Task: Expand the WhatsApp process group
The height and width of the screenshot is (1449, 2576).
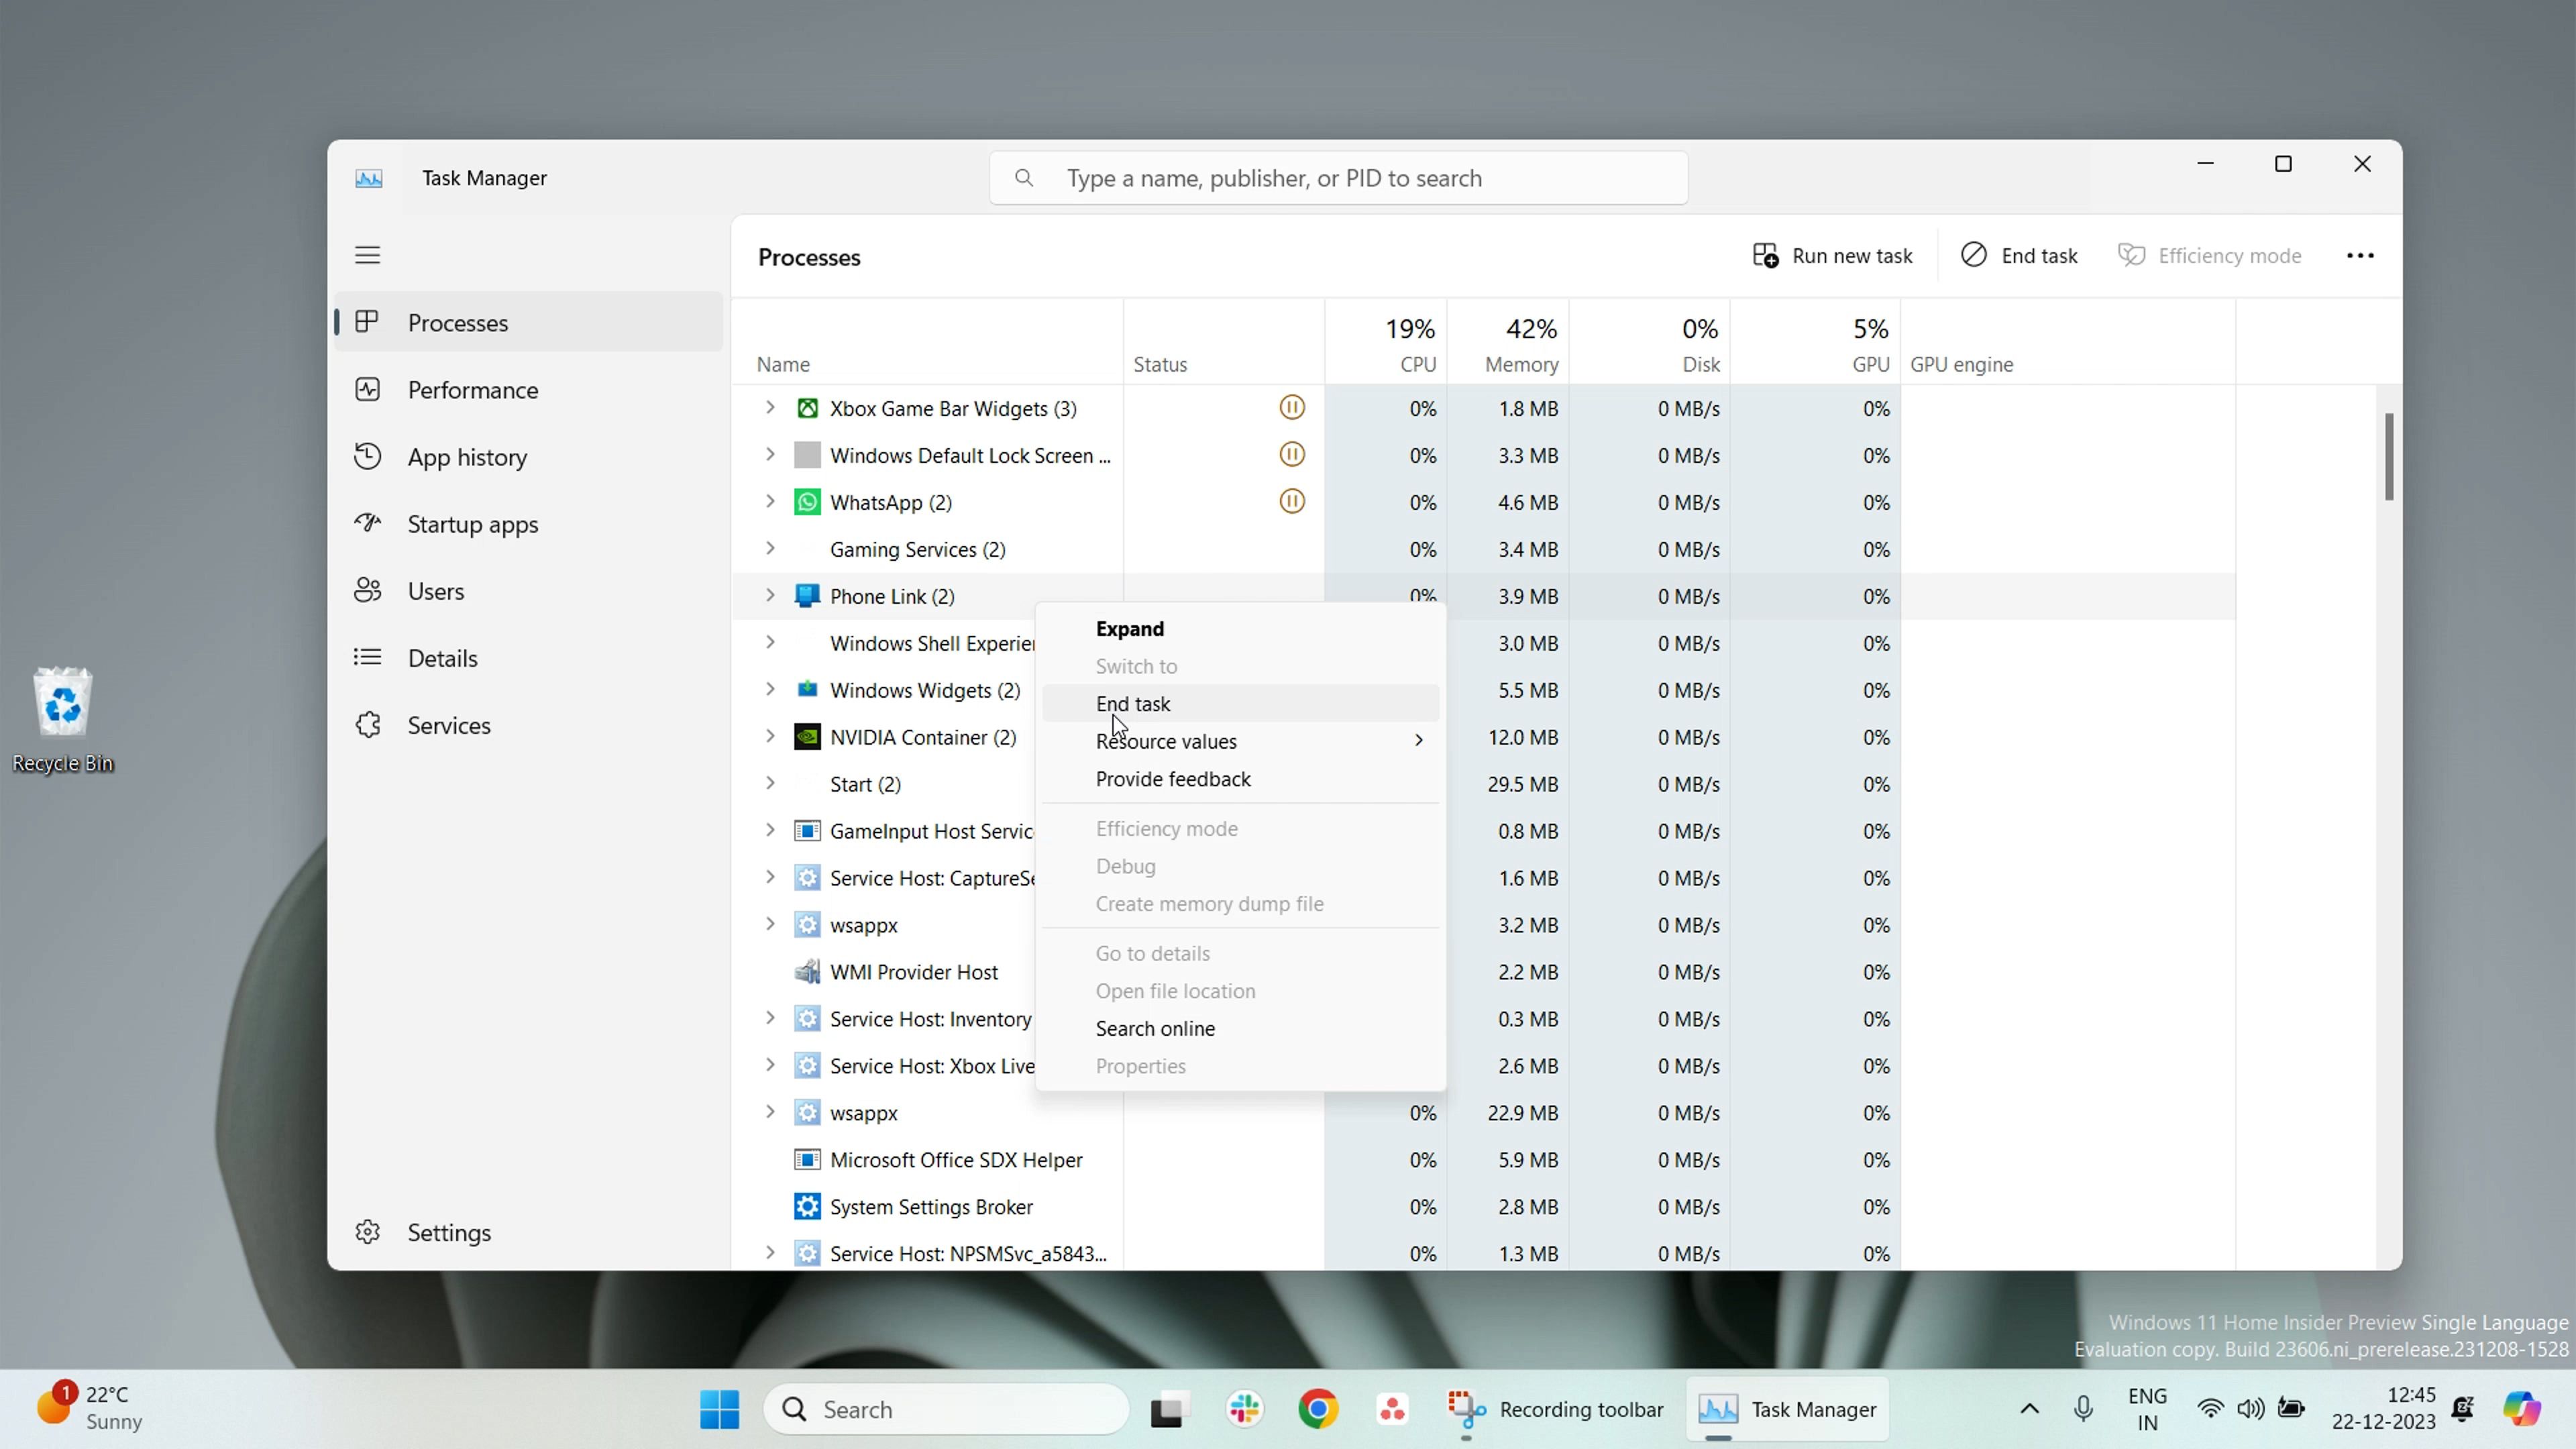Action: 770,502
